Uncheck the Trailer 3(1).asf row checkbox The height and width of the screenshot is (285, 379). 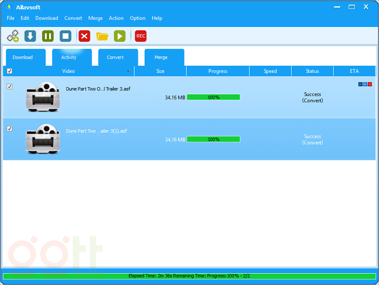(x=9, y=129)
